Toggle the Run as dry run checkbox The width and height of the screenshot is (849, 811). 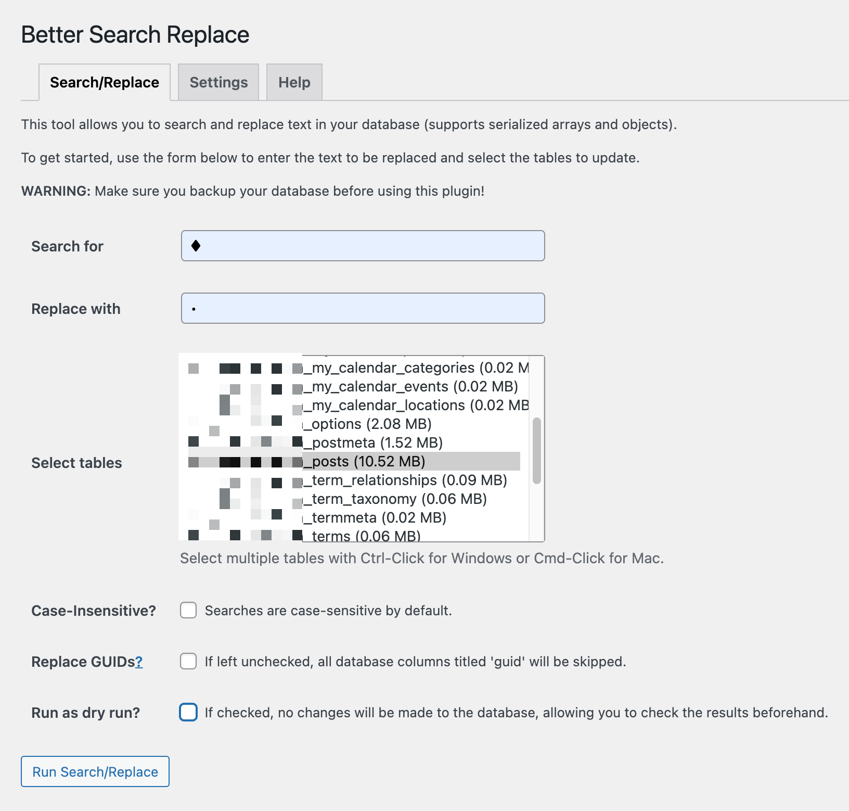(188, 712)
